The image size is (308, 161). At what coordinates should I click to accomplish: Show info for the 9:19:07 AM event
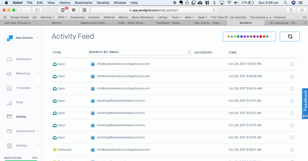pyautogui.click(x=292, y=150)
